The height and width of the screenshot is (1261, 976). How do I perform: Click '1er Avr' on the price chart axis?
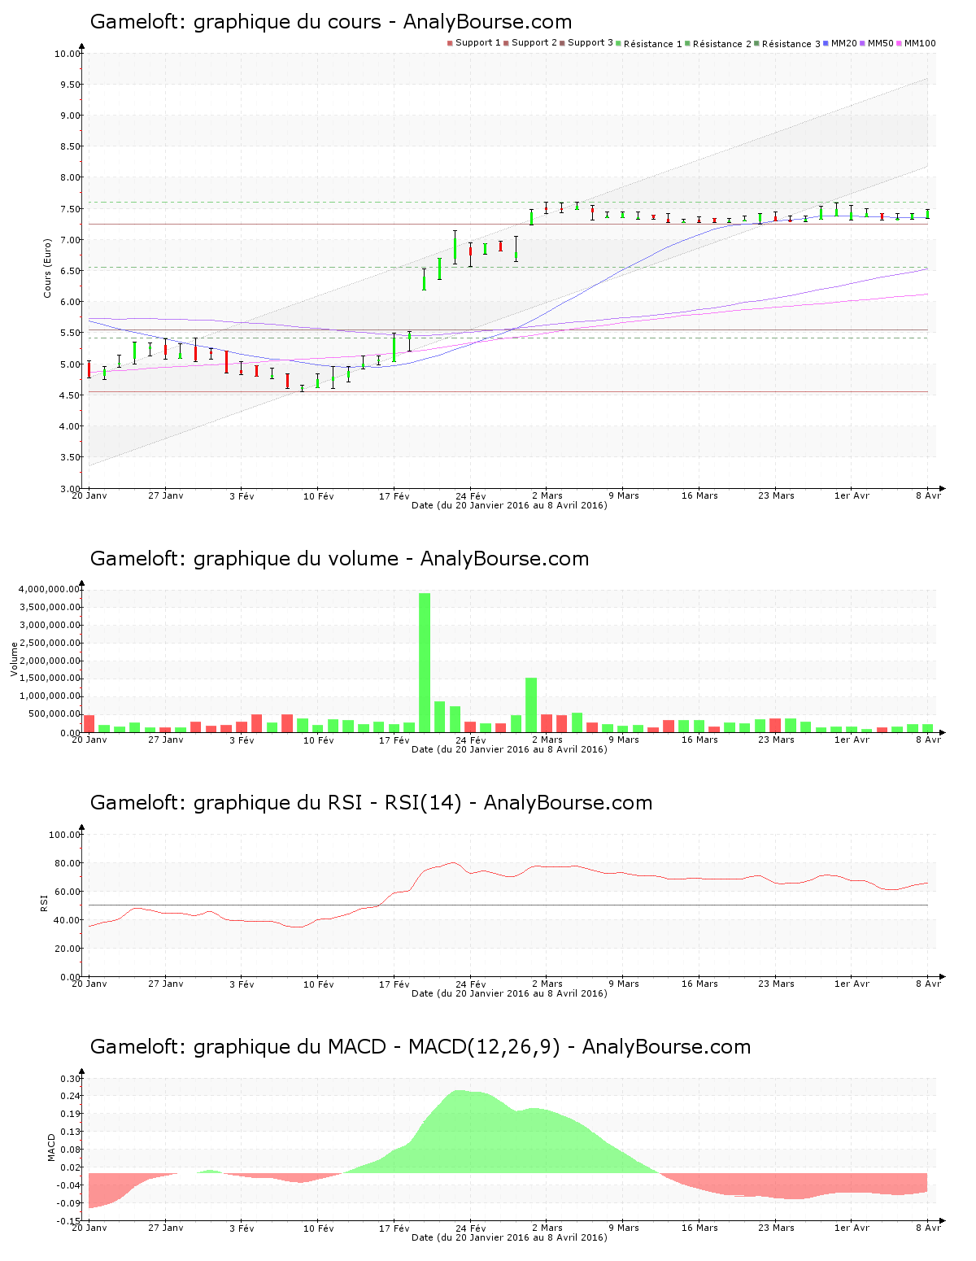click(x=852, y=495)
